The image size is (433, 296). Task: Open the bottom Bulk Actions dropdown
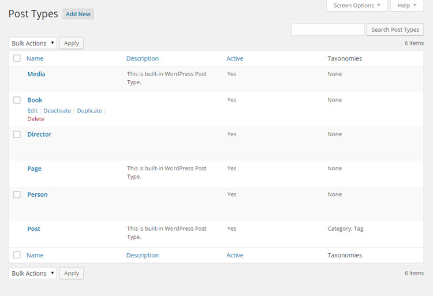pos(32,273)
